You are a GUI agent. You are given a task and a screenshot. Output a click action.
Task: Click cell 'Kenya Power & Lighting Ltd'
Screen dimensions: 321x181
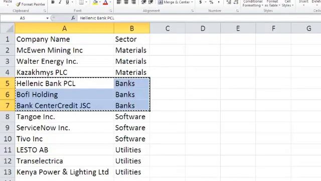point(64,172)
